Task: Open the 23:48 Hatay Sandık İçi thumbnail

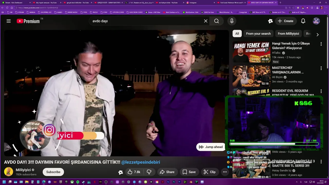Action: click(x=251, y=169)
